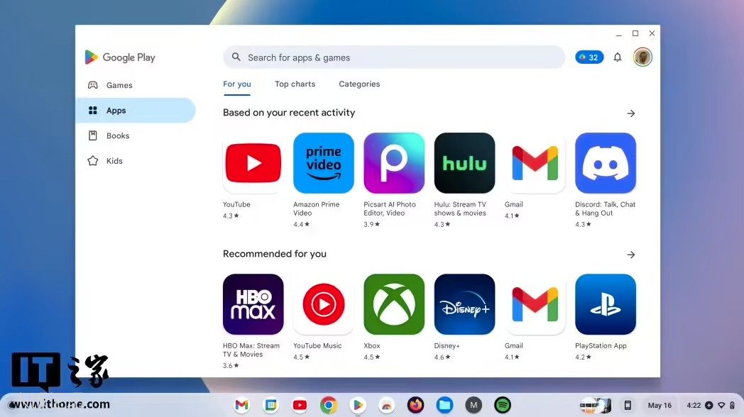This screenshot has height=417, width=744.
Task: Click the 'Based on your recent activity' heading
Action: coord(289,113)
